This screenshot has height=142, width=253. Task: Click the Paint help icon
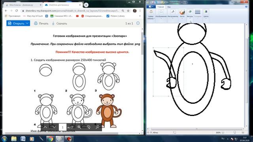click(x=246, y=7)
